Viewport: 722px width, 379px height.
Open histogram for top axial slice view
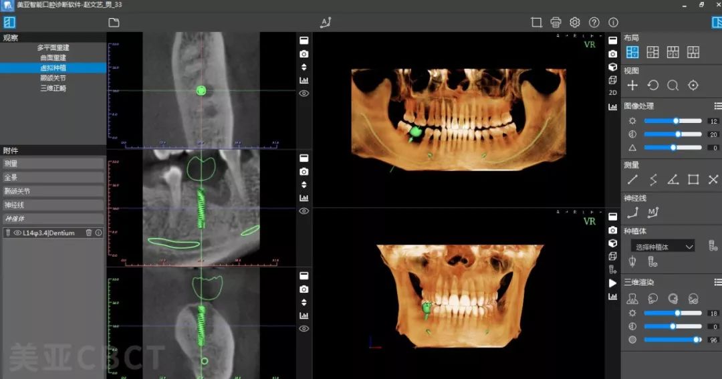[x=304, y=80]
